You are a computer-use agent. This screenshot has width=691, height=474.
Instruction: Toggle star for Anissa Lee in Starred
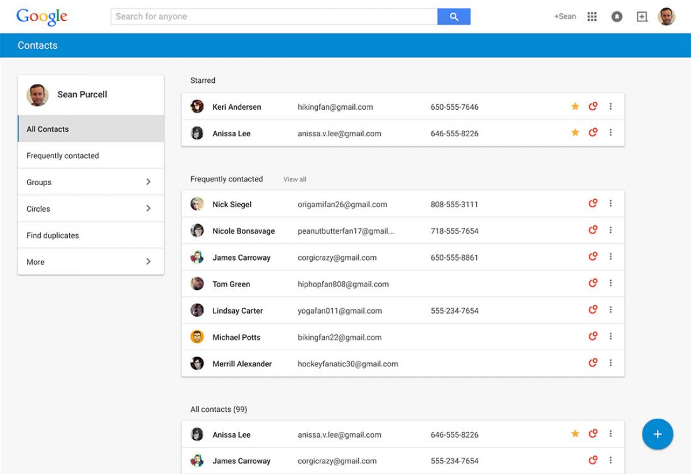pos(575,133)
